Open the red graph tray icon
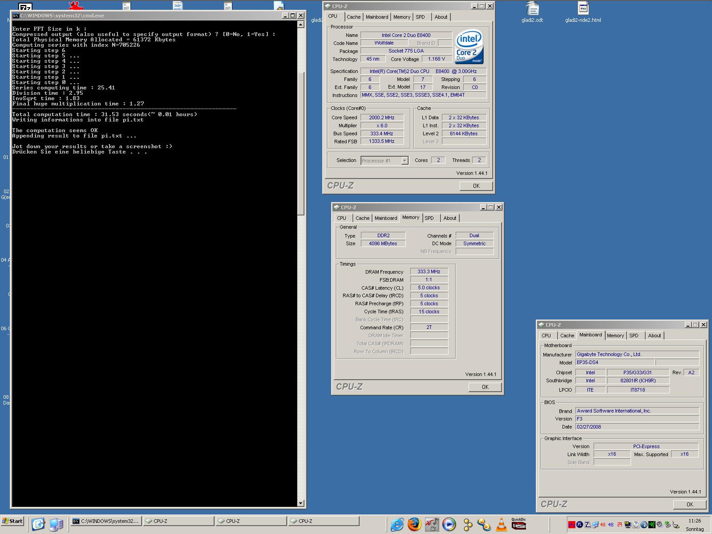This screenshot has width=712, height=534. [x=571, y=525]
